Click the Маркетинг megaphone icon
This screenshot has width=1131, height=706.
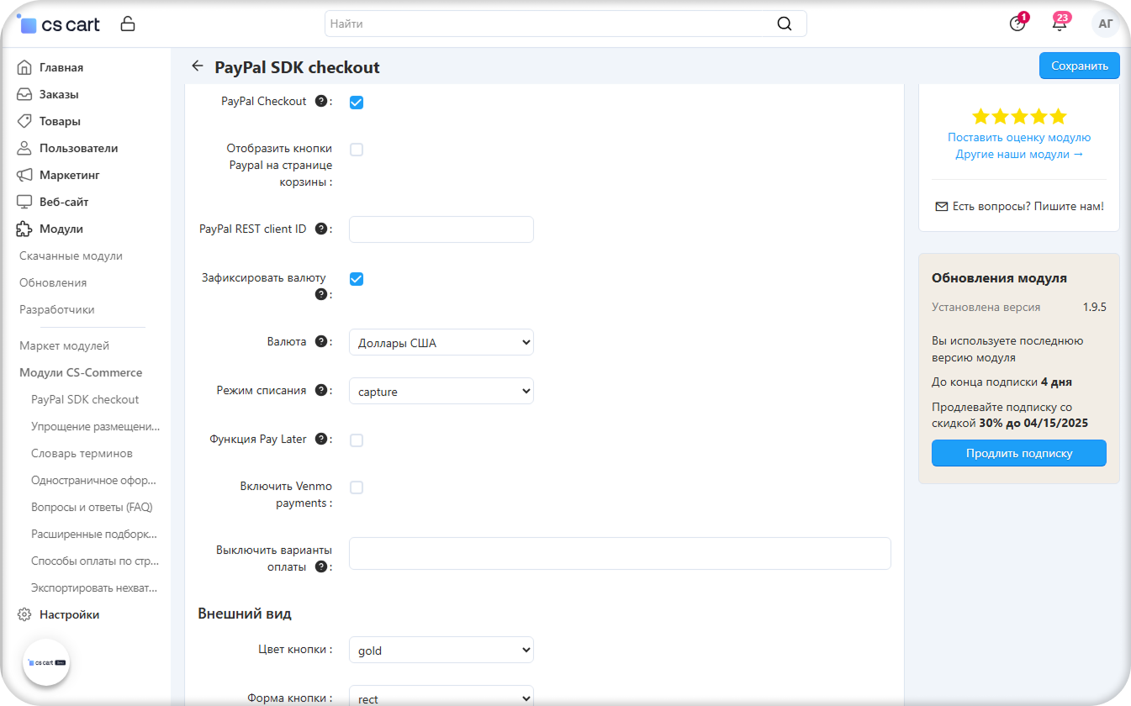coord(24,175)
